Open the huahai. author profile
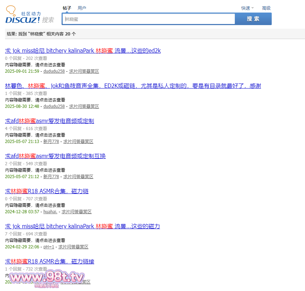 point(50,212)
